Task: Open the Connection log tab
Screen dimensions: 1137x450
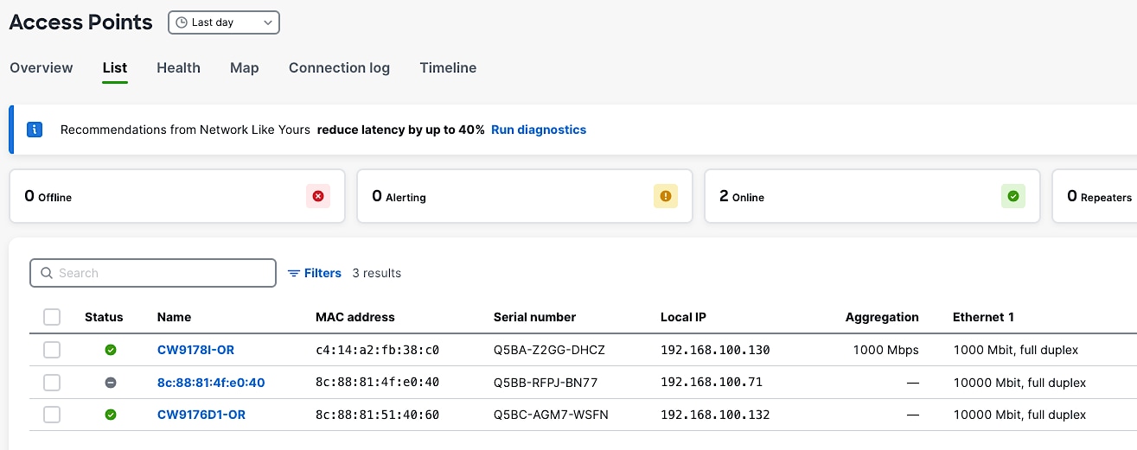Action: [x=339, y=67]
